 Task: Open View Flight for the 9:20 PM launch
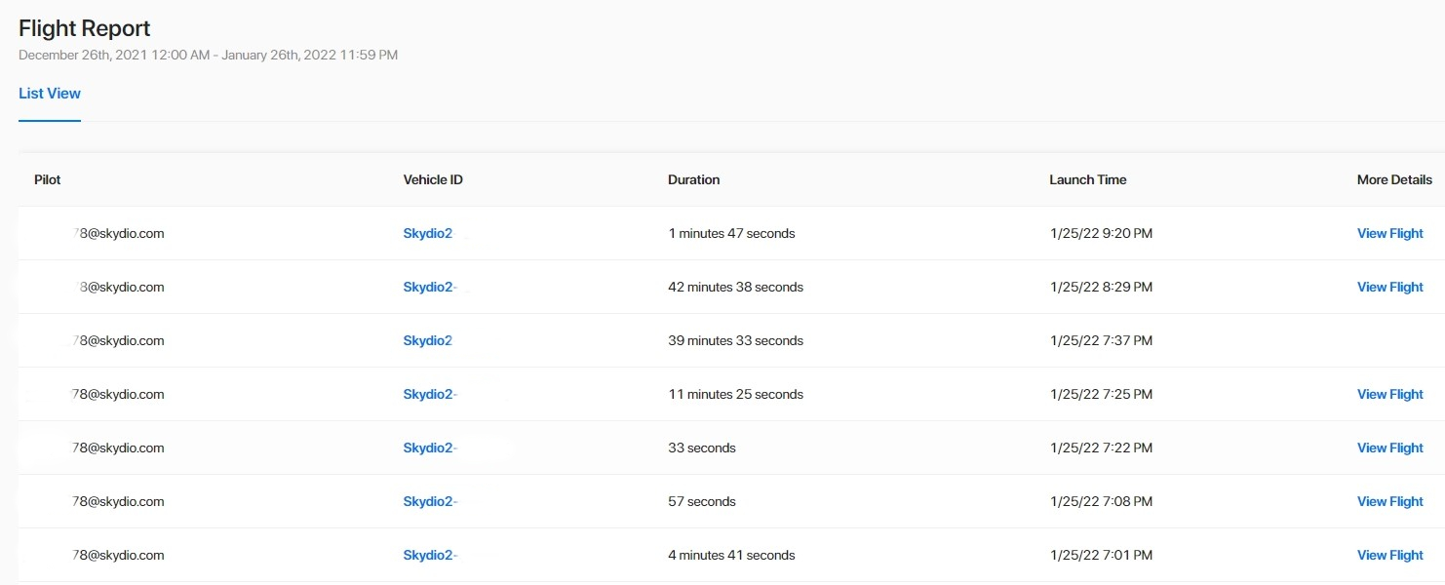tap(1389, 233)
